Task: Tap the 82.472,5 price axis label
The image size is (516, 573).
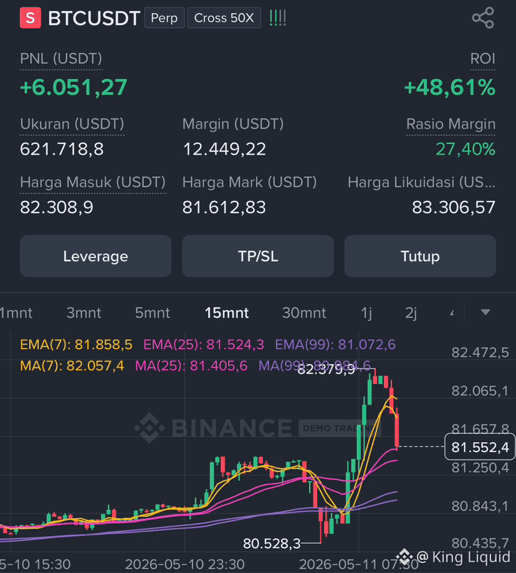Action: point(480,352)
